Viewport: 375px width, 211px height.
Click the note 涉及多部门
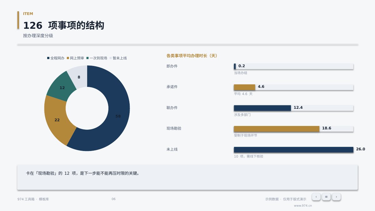click(242, 115)
